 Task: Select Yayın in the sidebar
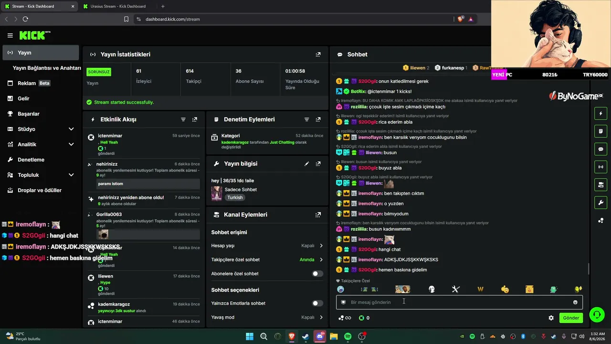click(41, 53)
